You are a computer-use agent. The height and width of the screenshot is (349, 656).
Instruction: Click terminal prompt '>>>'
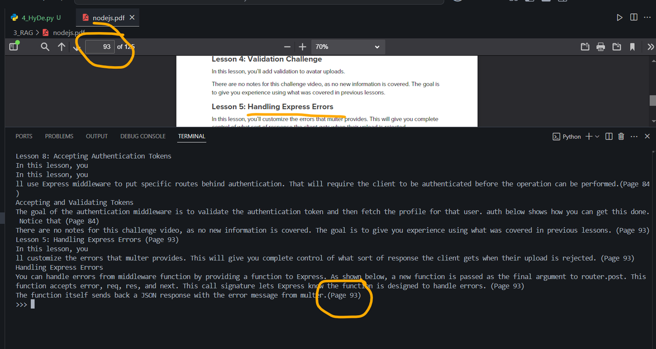point(21,305)
